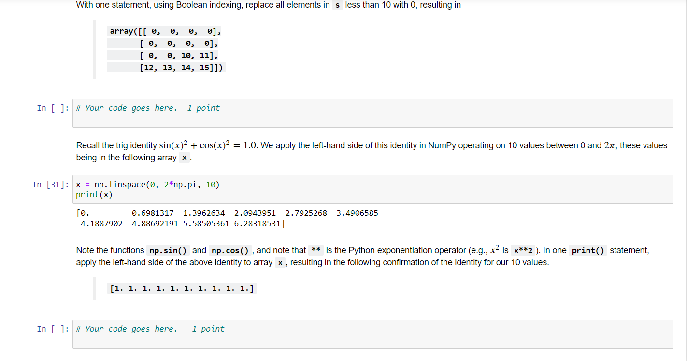Click the inline code 'x' reference
Screen dimensions: 687x361
[x=184, y=158]
